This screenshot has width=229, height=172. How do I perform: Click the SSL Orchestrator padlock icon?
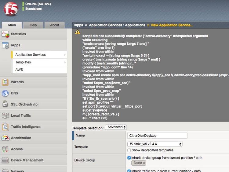pos(5,104)
